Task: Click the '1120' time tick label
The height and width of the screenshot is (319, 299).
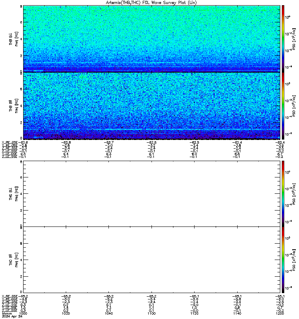Action: tap(195, 313)
